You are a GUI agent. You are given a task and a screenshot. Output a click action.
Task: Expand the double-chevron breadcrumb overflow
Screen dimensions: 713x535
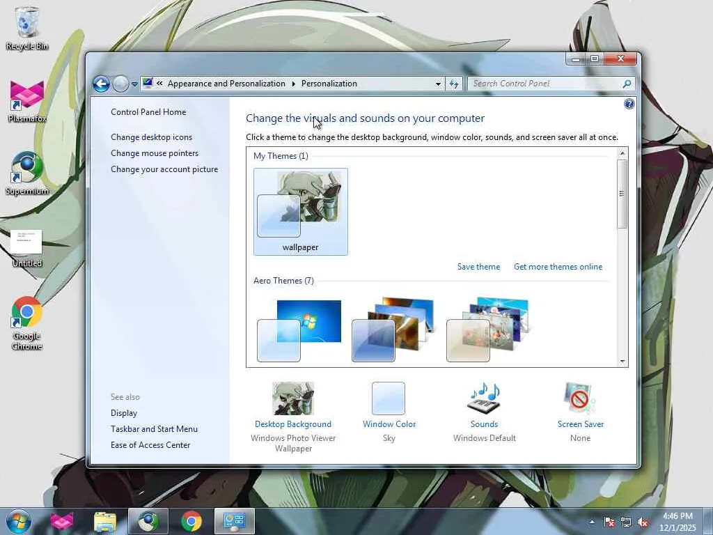pyautogui.click(x=159, y=84)
